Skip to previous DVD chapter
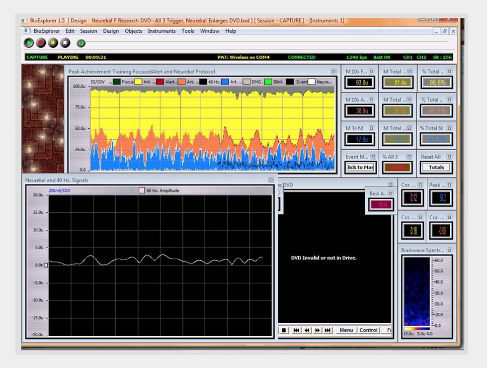The width and height of the screenshot is (487, 368). 296,330
